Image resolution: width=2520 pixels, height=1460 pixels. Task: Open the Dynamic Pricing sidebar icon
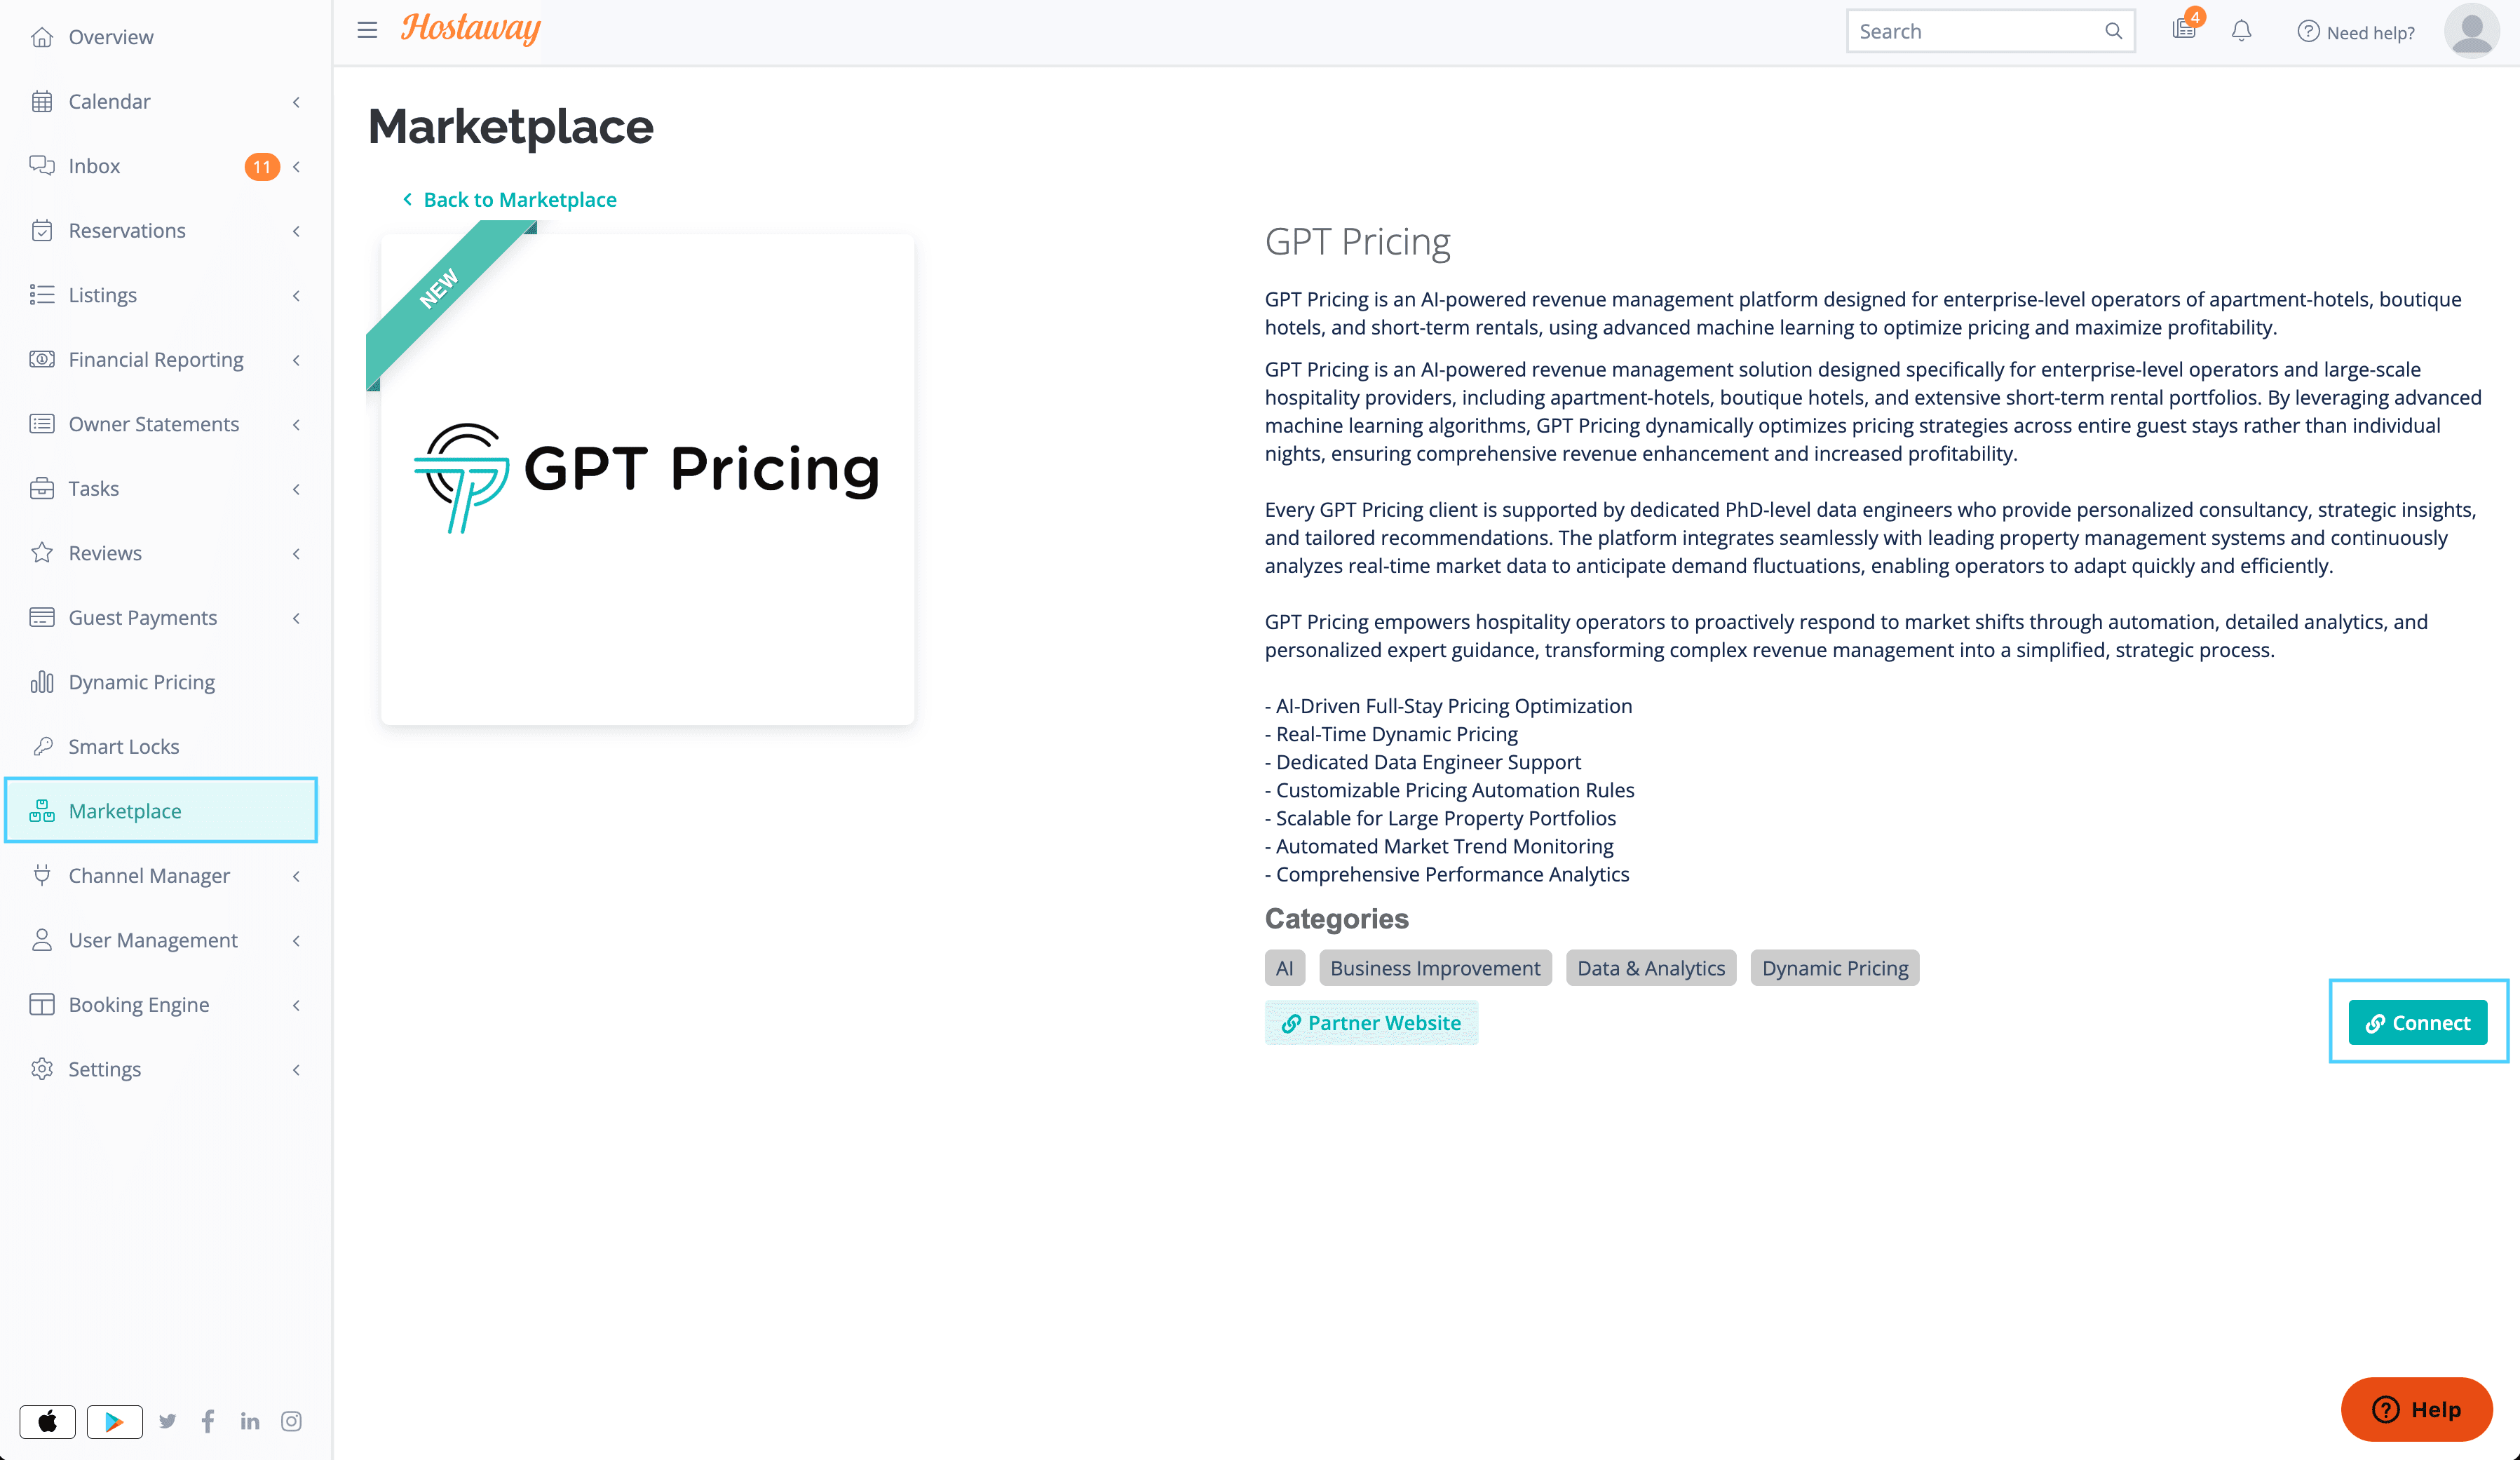[43, 681]
